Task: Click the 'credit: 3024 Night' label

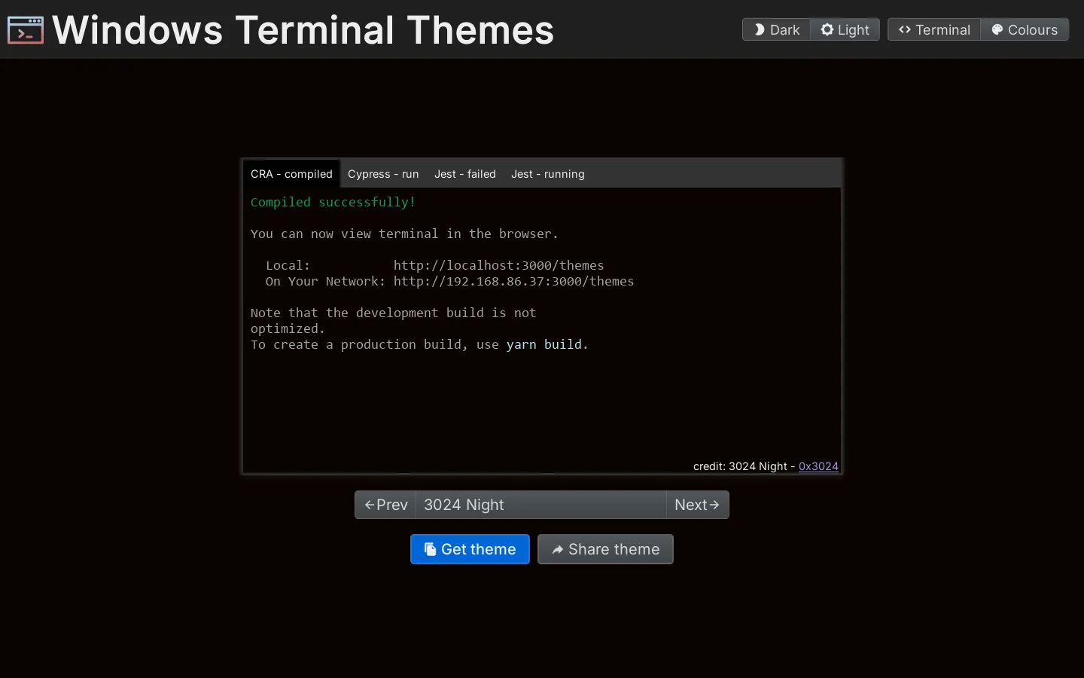Action: click(x=740, y=466)
